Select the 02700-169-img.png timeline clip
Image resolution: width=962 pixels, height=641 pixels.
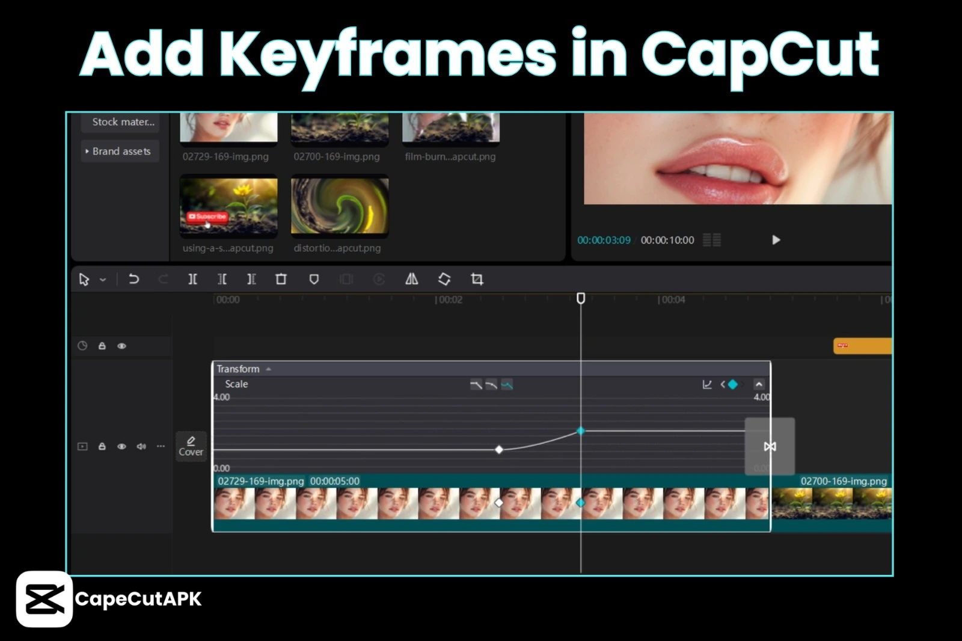pos(832,503)
